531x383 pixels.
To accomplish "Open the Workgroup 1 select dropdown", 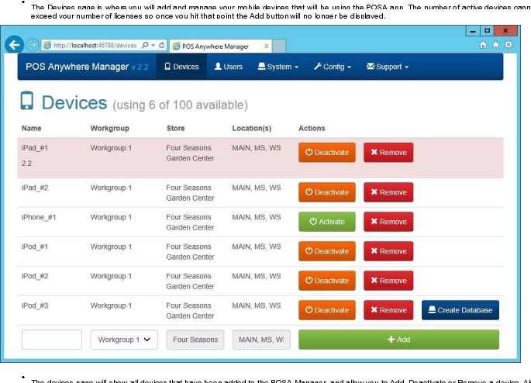I will pos(124,340).
